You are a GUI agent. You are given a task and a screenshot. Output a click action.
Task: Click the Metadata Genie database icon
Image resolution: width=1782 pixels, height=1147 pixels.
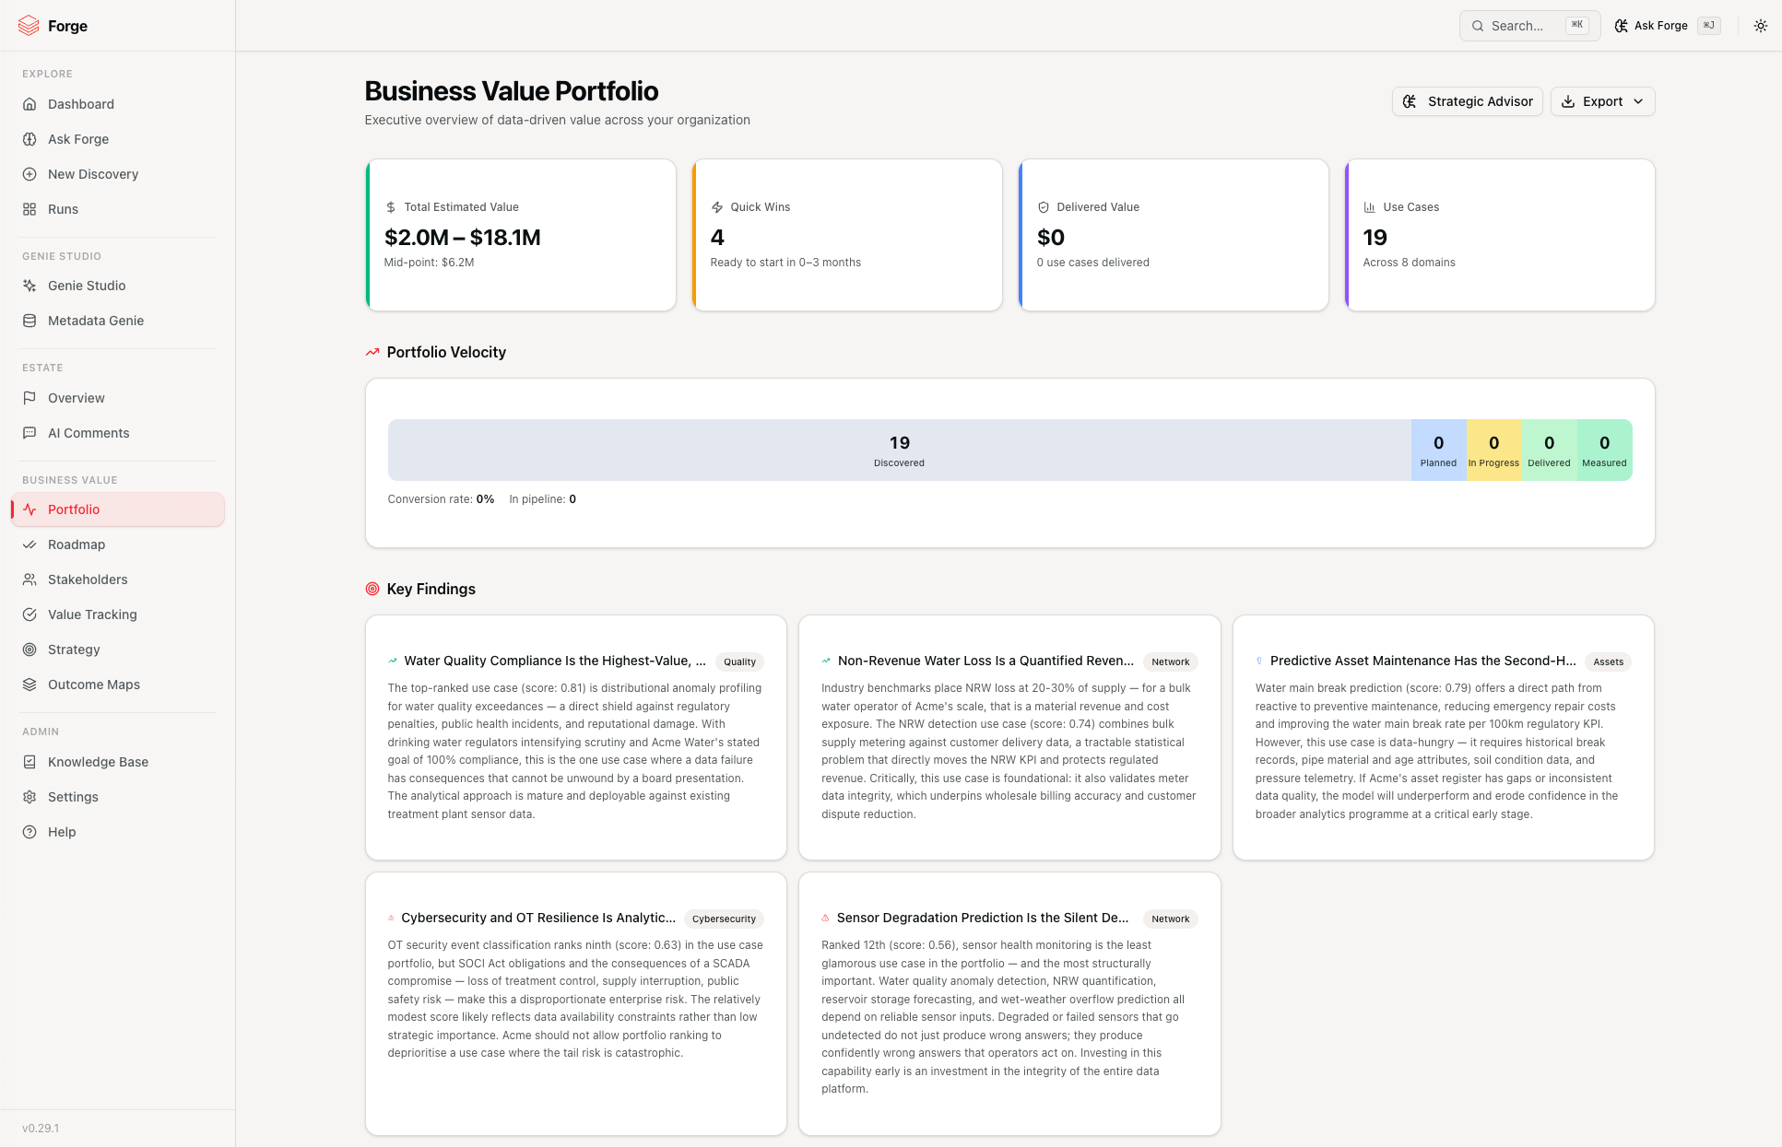(30, 321)
